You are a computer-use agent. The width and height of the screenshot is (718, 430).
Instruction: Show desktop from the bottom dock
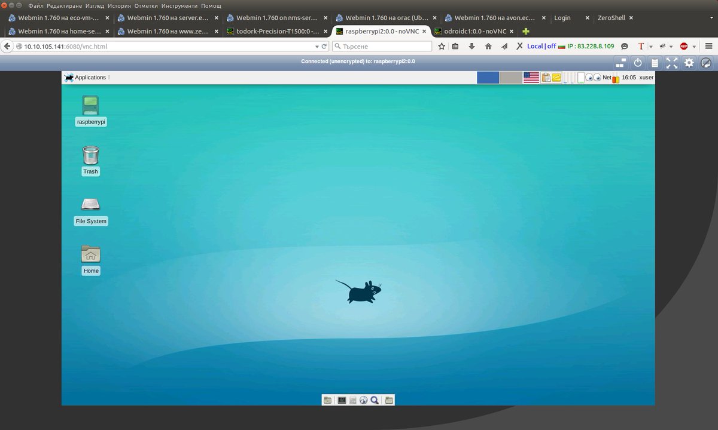coord(327,400)
